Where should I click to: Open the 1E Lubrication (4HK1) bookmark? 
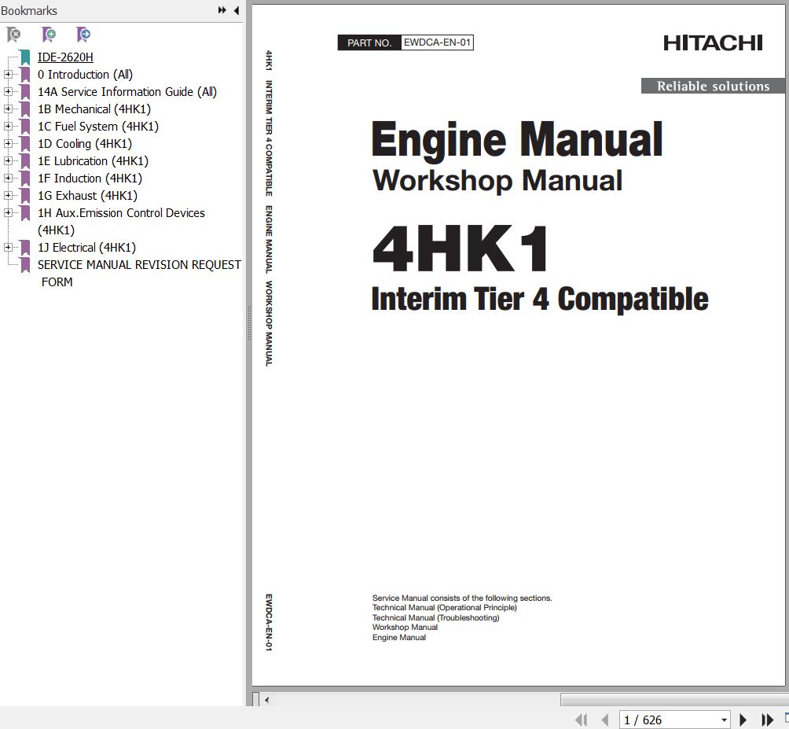[93, 161]
